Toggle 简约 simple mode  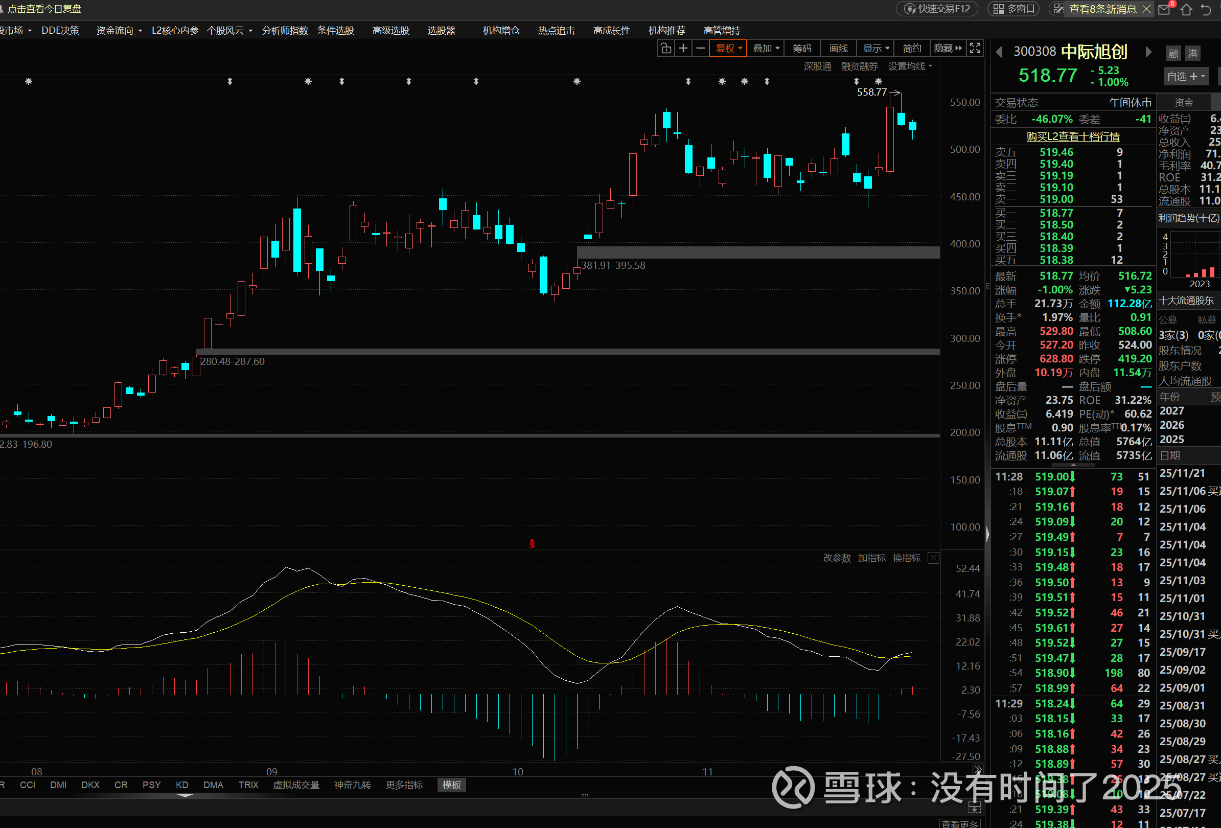(912, 49)
